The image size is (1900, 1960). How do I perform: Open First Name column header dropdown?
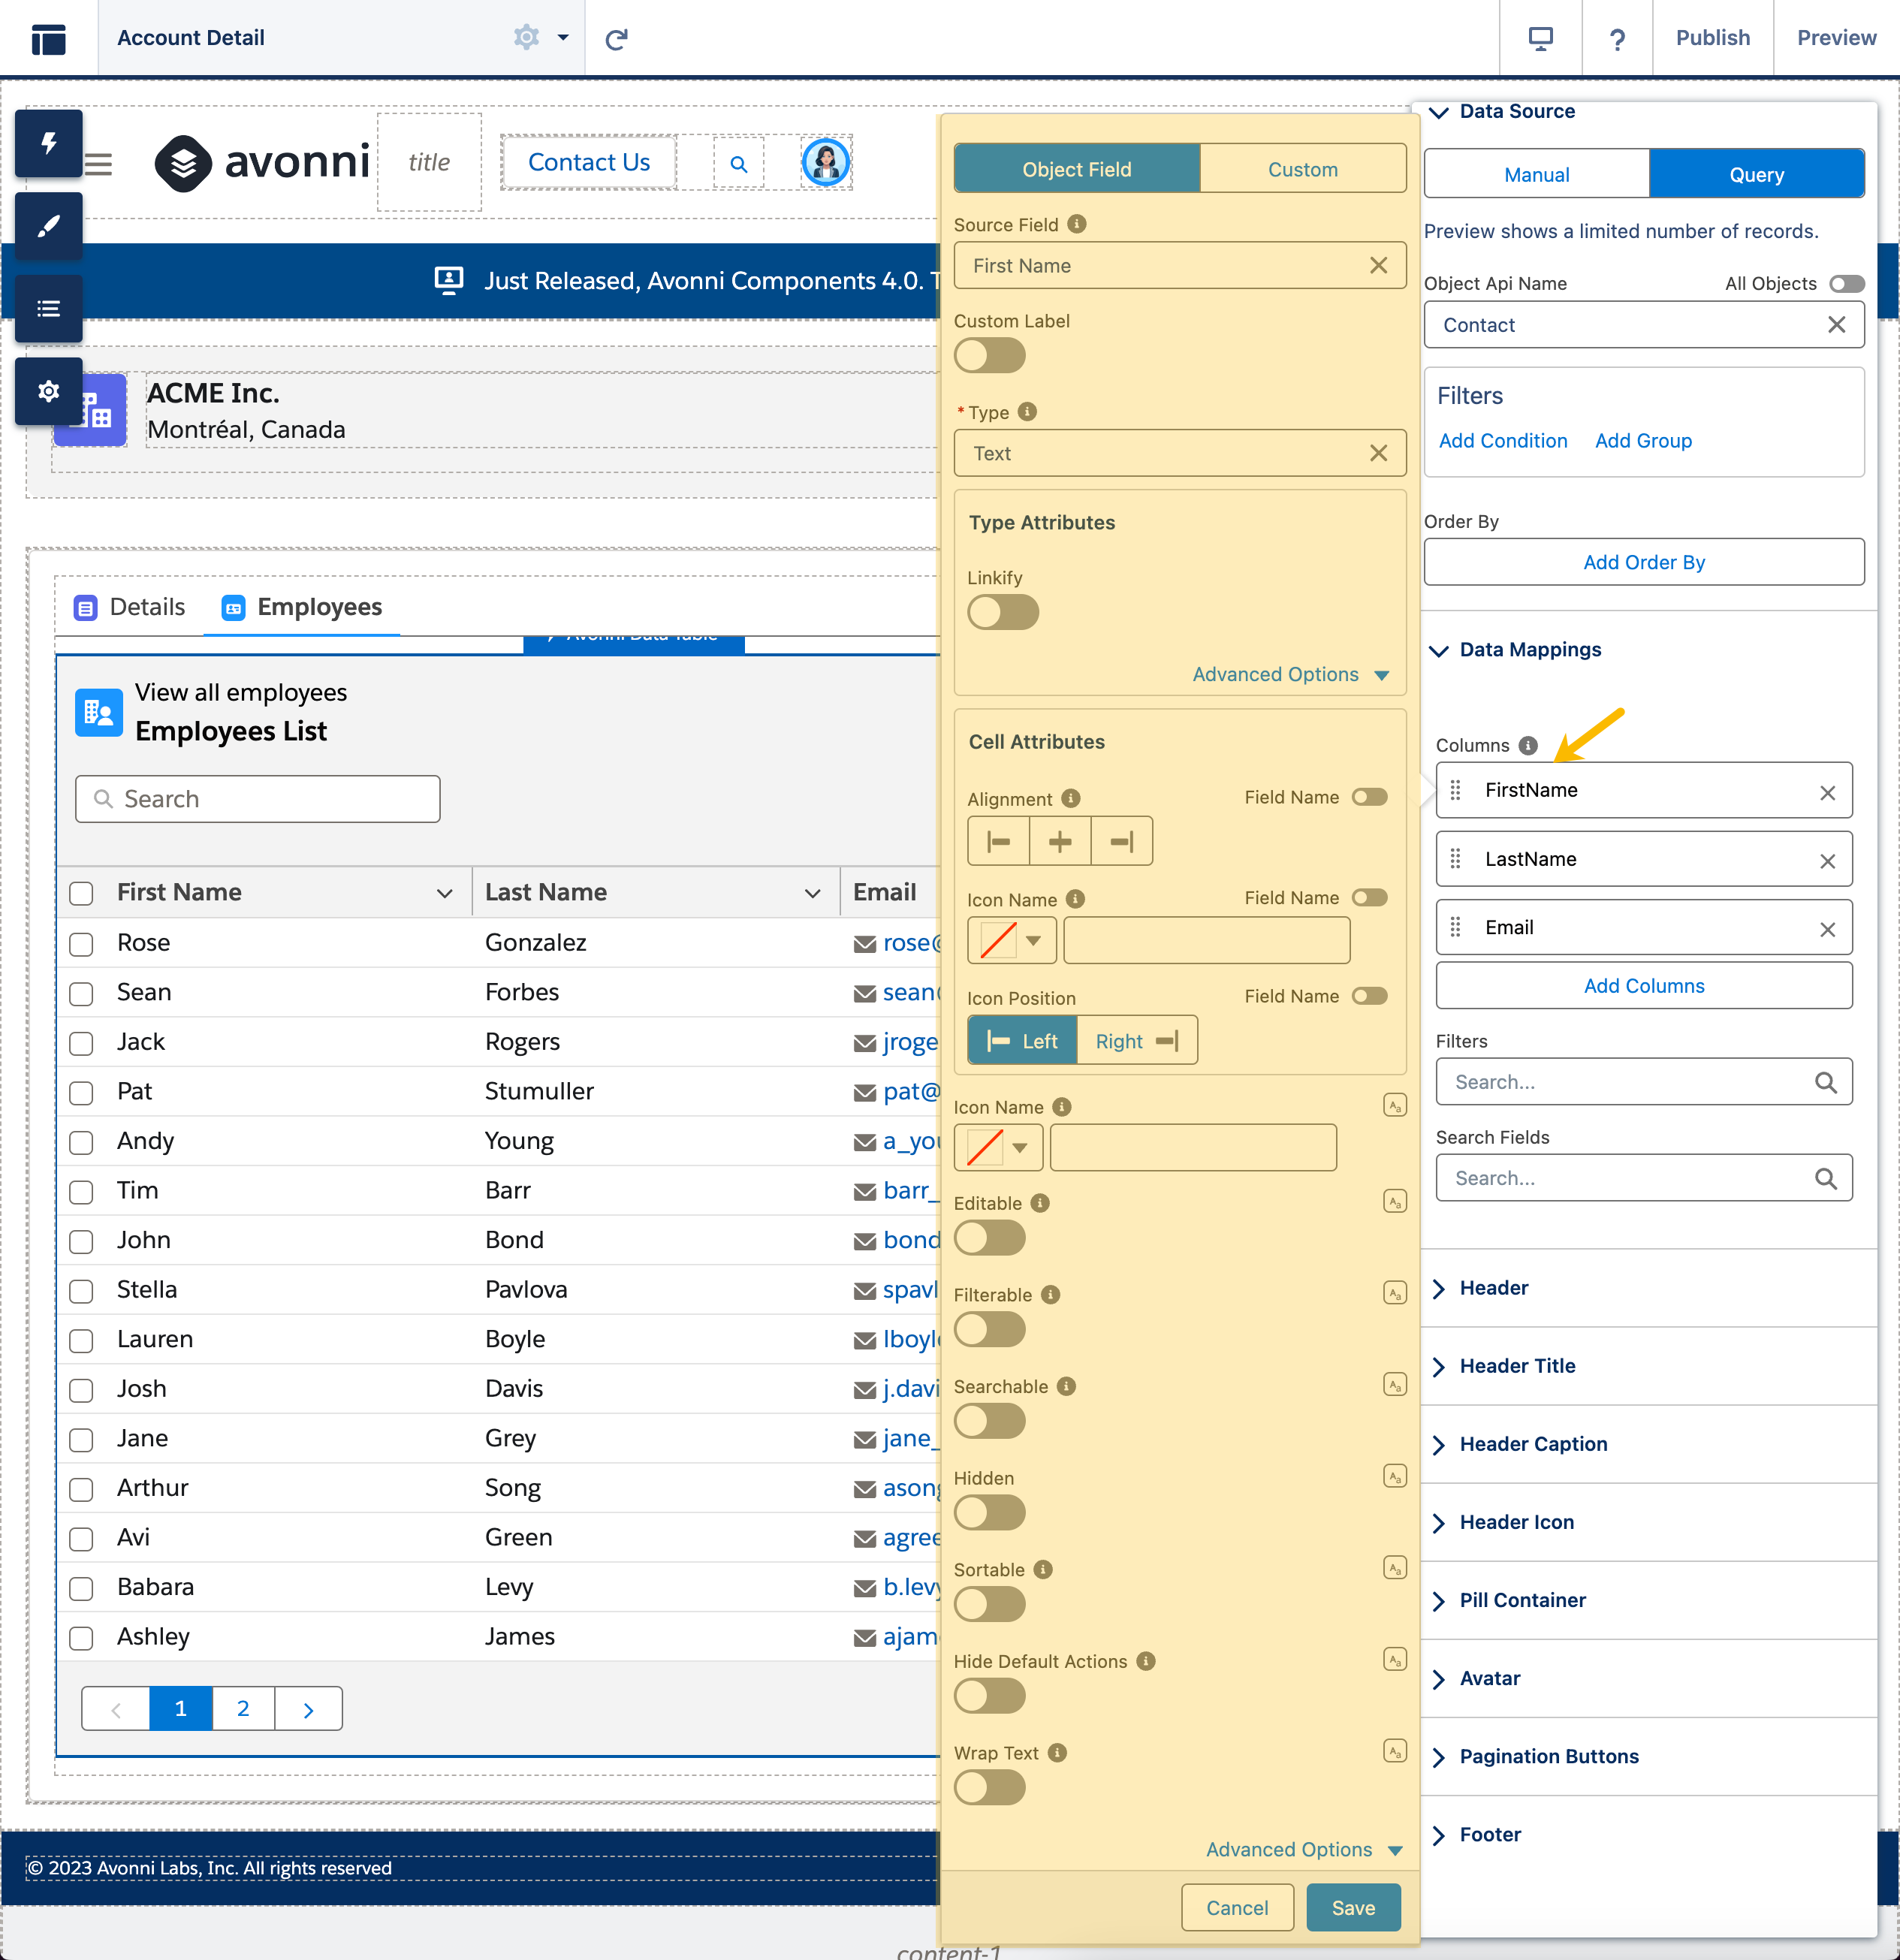(x=444, y=893)
